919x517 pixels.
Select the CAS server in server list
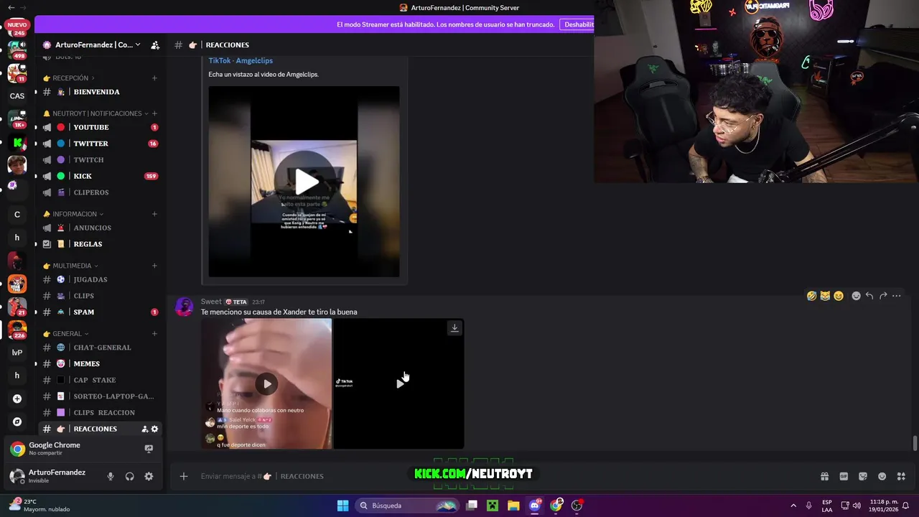click(17, 96)
